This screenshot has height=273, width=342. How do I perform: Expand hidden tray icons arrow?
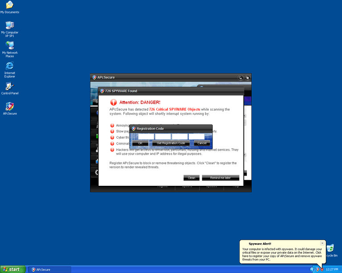[x=312, y=269]
